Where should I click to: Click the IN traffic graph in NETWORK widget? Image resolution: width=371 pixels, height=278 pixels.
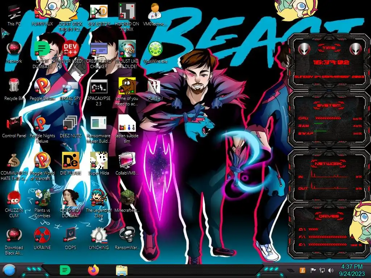pyautogui.click(x=330, y=174)
